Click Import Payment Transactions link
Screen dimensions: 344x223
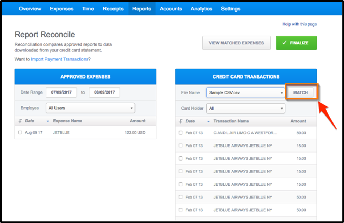click(59, 59)
